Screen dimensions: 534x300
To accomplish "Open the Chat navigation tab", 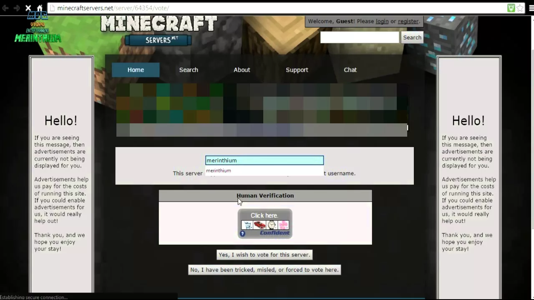I will 350,70.
